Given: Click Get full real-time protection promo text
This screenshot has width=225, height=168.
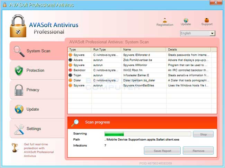Looking at the screenshot, I should point(39,150).
